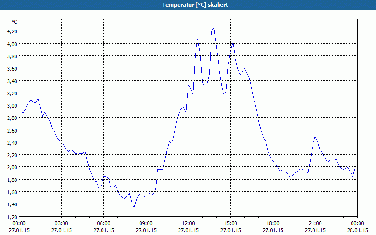Image resolution: width=376 pixels, height=235 pixels.
Task: Select the 06:00 time label
Action: pyautogui.click(x=103, y=224)
